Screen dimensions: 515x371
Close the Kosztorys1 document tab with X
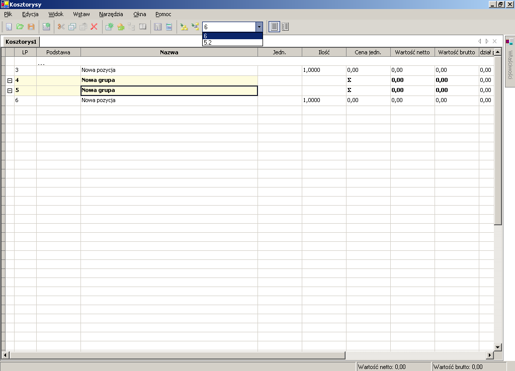click(x=495, y=41)
